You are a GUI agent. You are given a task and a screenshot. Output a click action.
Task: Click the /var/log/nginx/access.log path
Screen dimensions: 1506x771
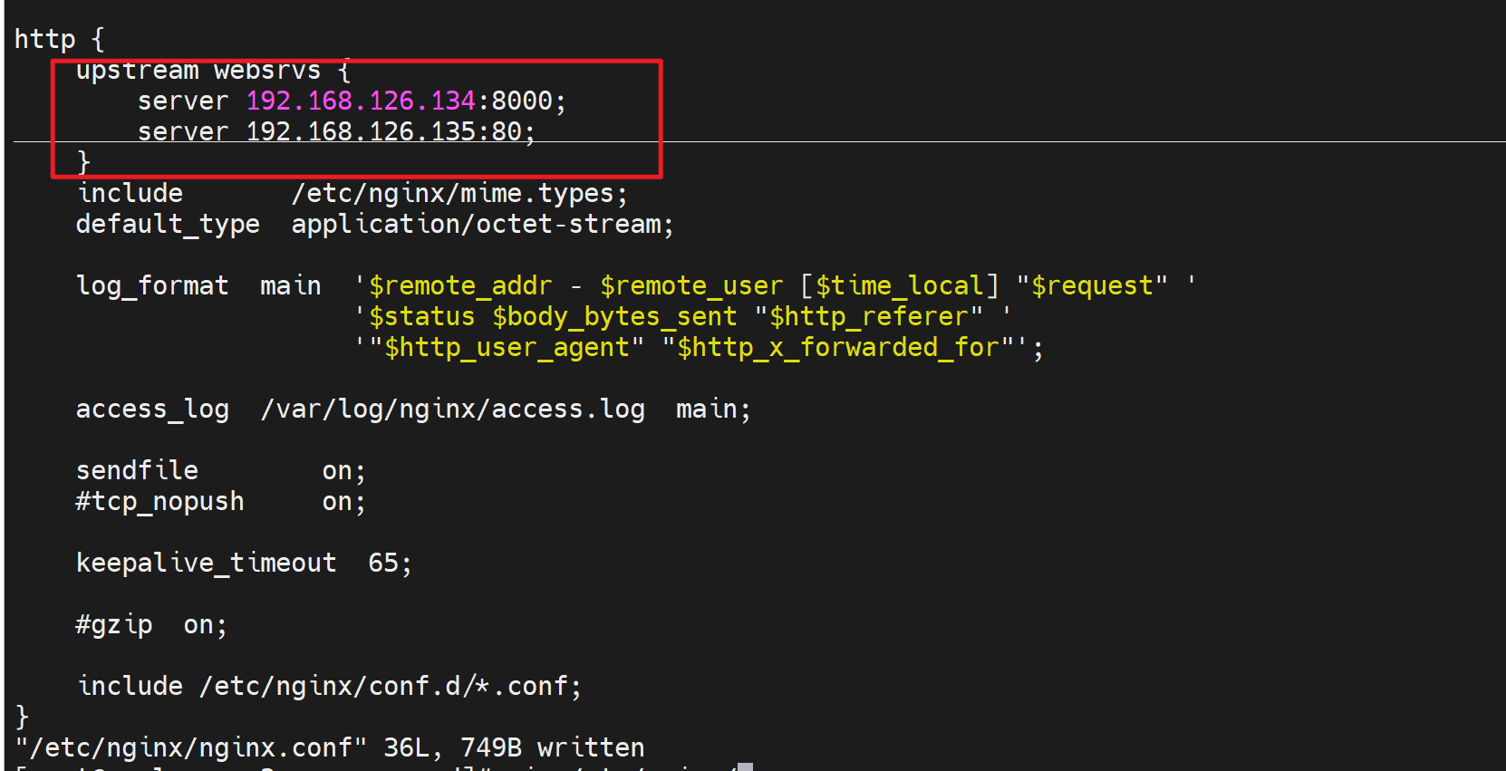pos(453,410)
